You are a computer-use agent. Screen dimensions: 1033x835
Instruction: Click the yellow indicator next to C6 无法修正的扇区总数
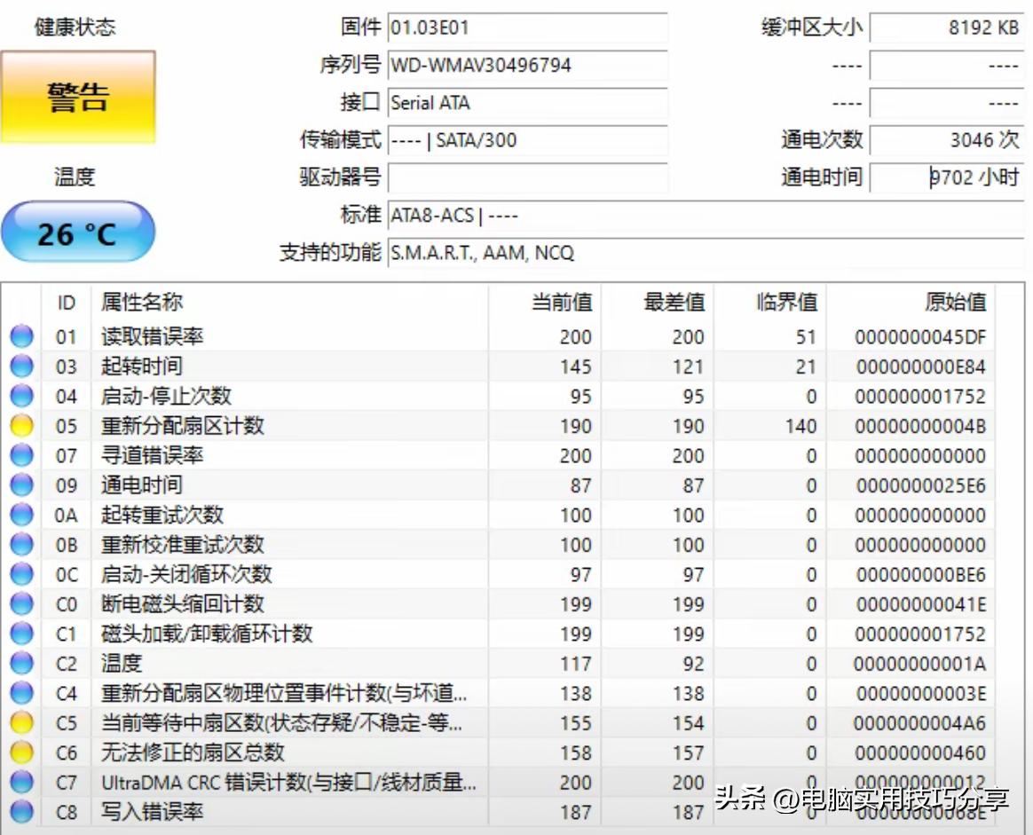20,753
